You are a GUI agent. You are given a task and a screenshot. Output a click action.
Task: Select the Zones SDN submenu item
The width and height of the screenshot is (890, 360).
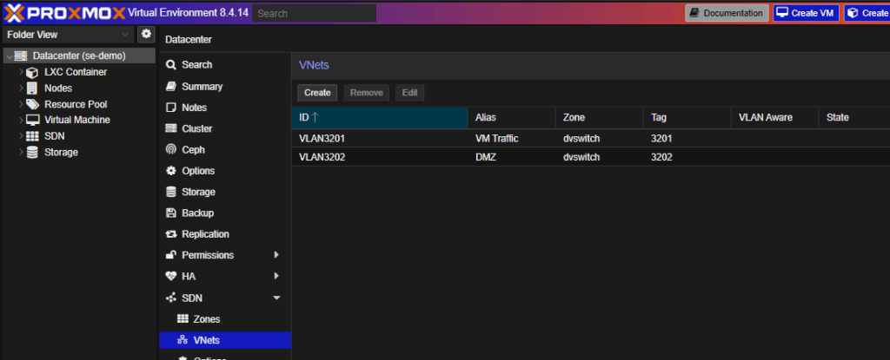pyautogui.click(x=225, y=319)
